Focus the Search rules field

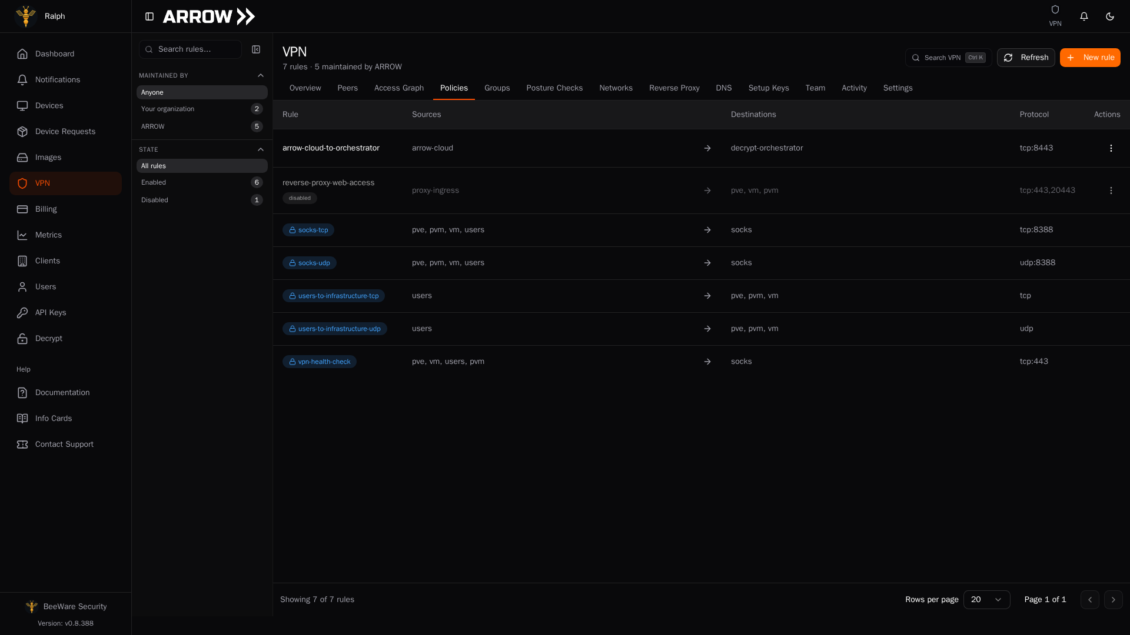(x=190, y=49)
